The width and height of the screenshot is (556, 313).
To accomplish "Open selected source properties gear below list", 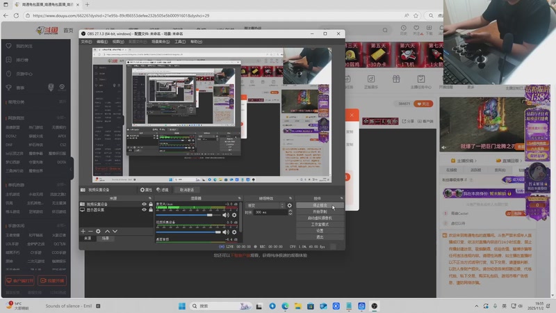I will (98, 232).
